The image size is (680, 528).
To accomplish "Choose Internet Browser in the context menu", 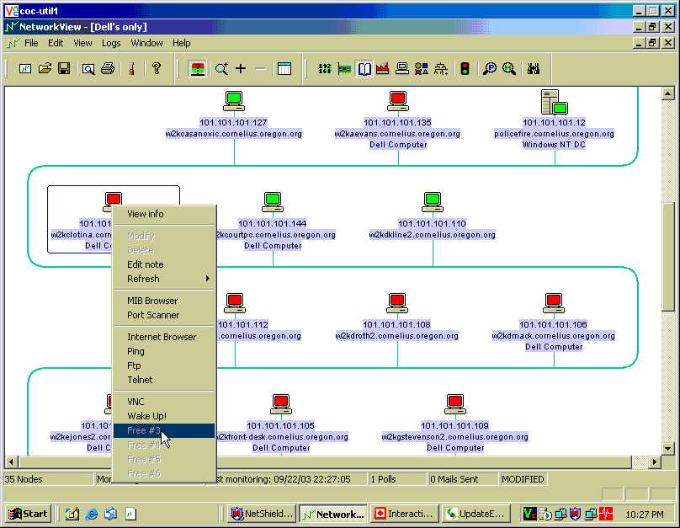I will (x=164, y=337).
